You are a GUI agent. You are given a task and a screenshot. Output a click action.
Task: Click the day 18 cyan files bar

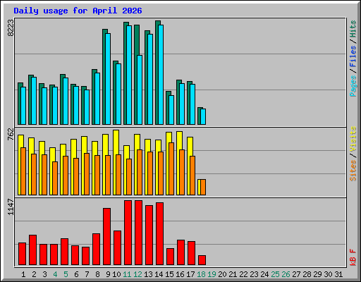click(x=203, y=117)
